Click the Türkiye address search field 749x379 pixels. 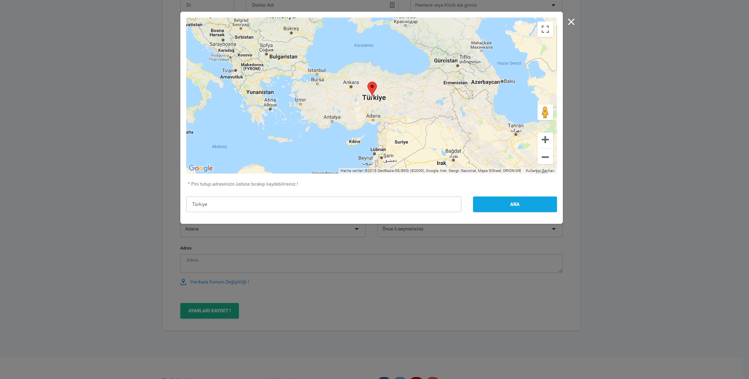[324, 204]
